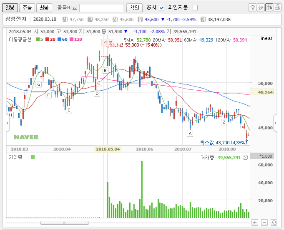Screen dimensions: 284x230
Task: Click the horizontal chart scrollbar handle
Action: 65,223
